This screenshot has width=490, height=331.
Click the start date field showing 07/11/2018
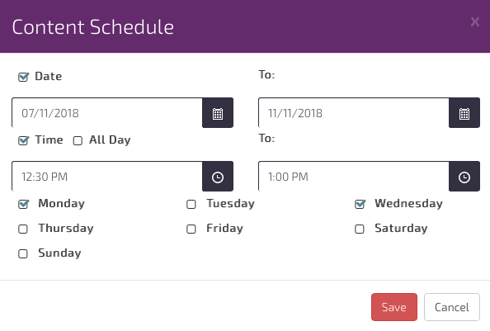[107, 113]
